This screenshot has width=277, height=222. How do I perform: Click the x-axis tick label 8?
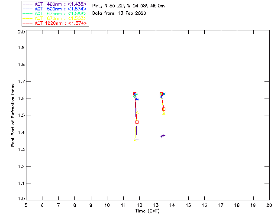[75, 205]
